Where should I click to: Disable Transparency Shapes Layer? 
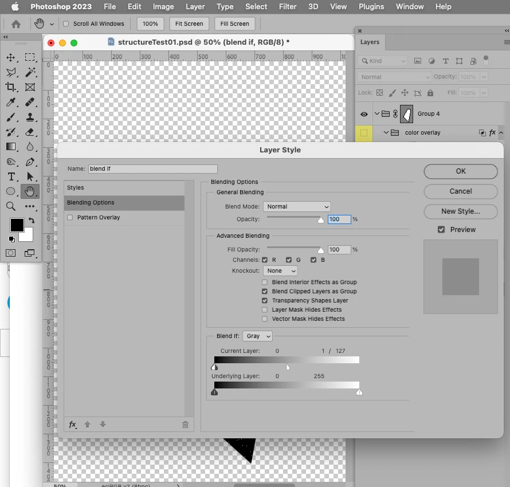(x=265, y=300)
